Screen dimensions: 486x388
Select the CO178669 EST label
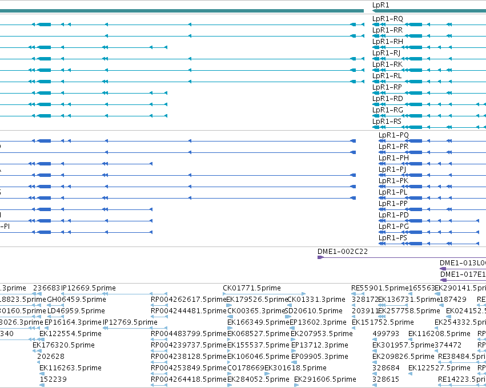click(x=246, y=368)
